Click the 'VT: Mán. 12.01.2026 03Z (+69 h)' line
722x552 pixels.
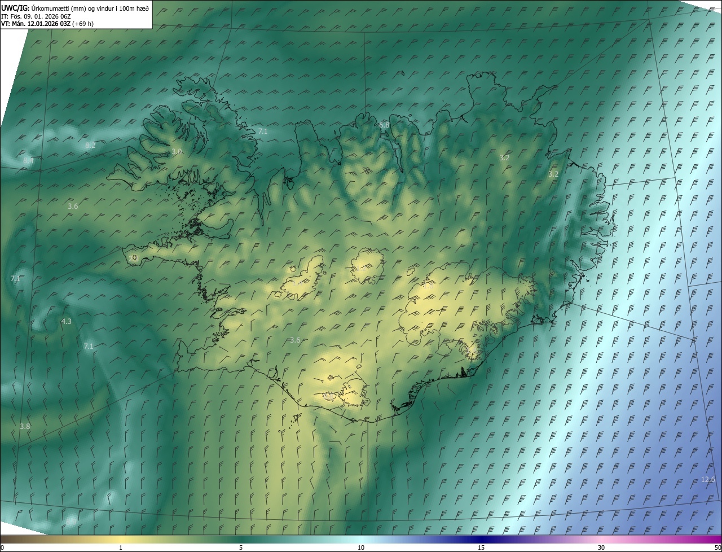[x=47, y=24]
